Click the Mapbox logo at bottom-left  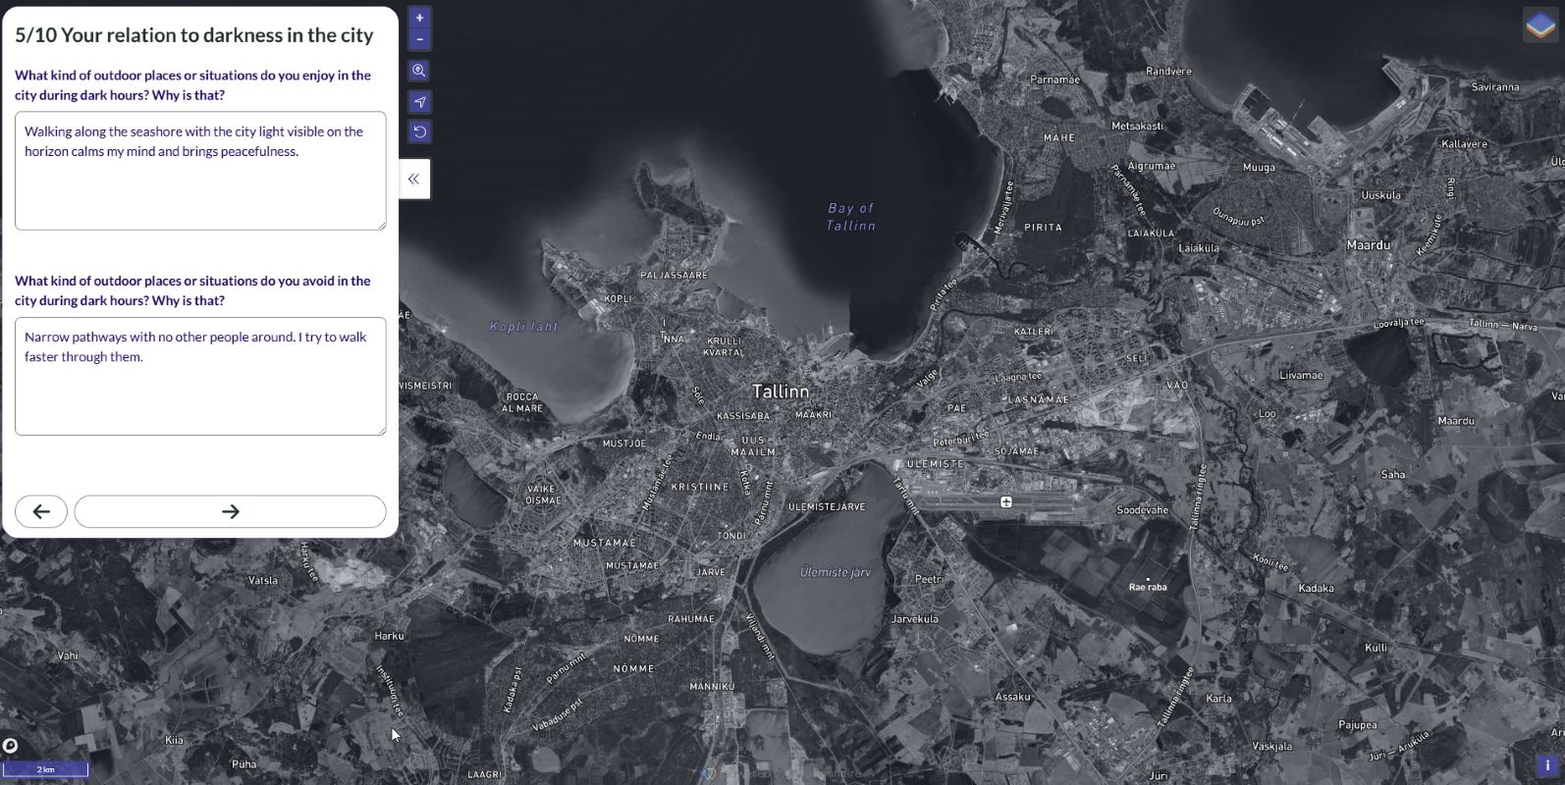tap(10, 746)
